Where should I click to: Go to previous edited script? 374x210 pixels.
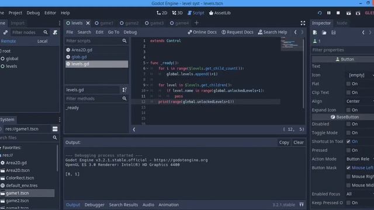coord(296,32)
